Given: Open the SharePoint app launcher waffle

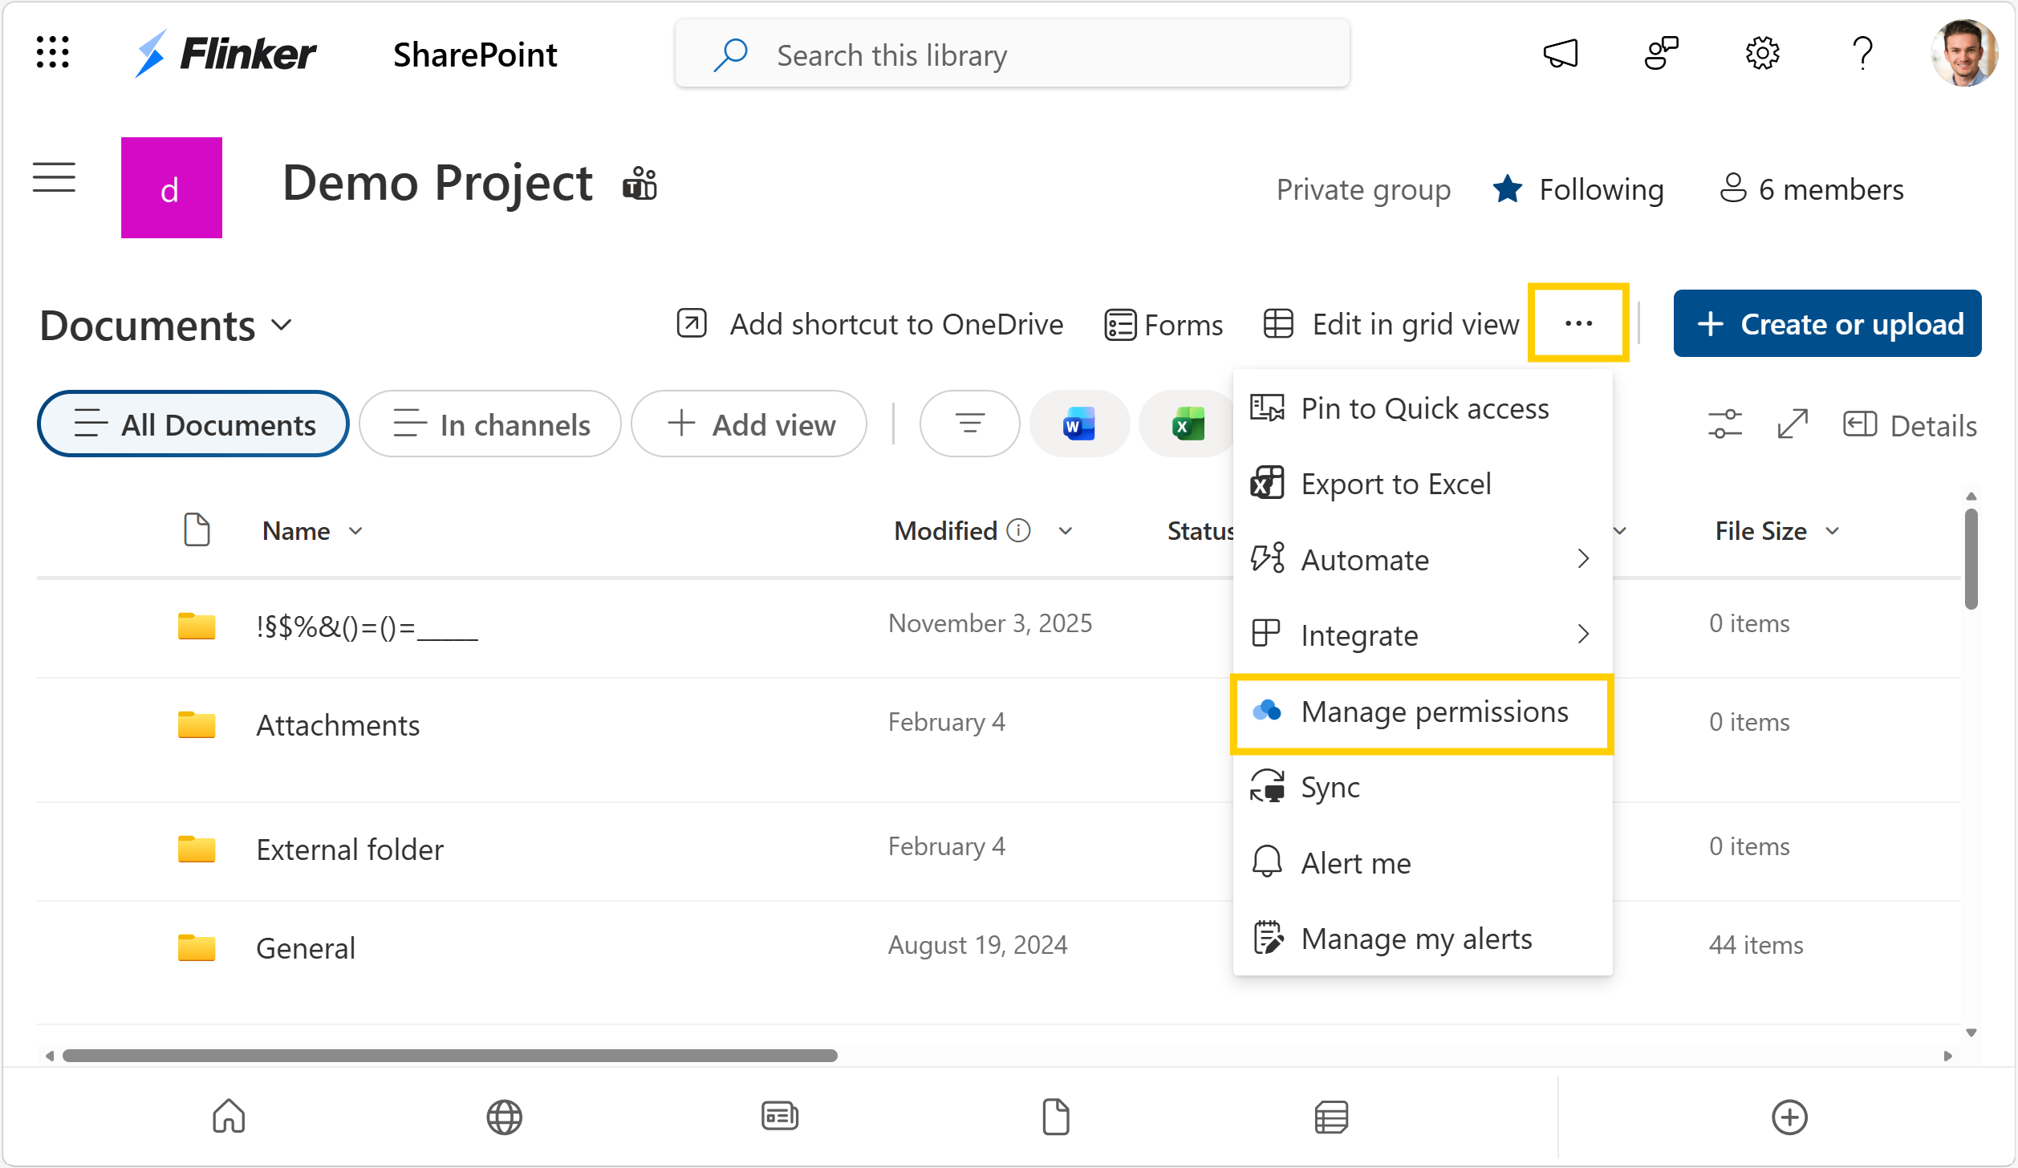Looking at the screenshot, I should pos(53,53).
